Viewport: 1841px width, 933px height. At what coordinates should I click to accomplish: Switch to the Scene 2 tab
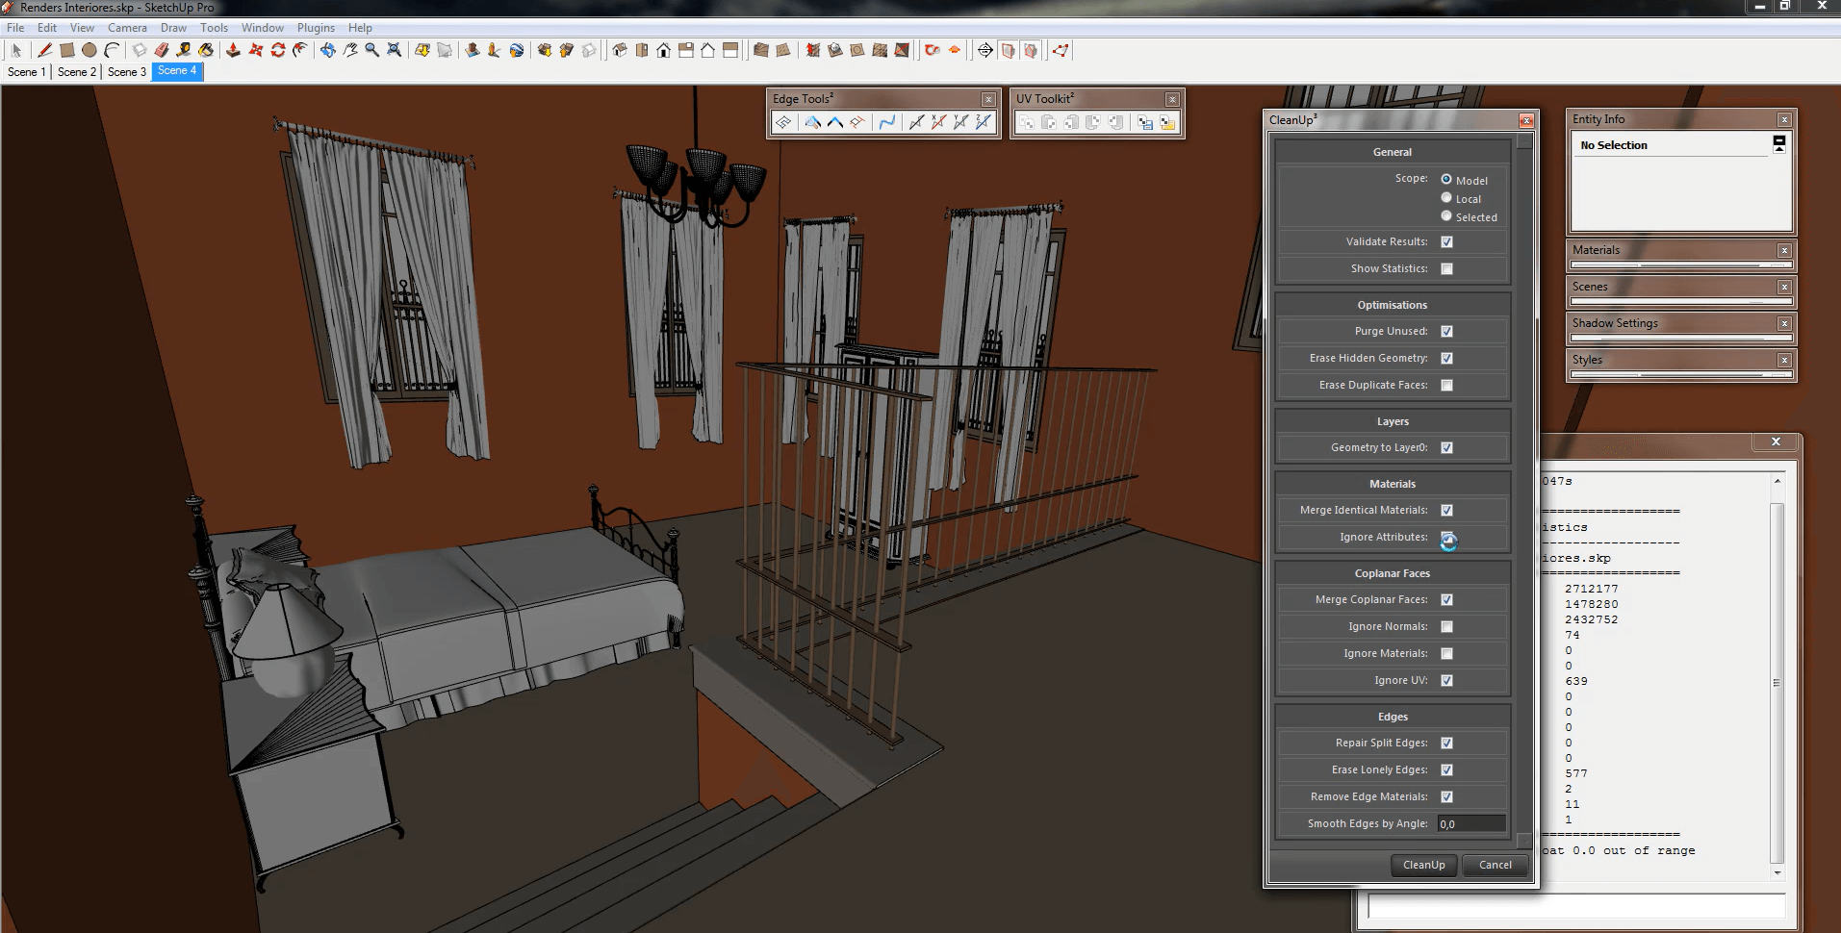pyautogui.click(x=77, y=72)
